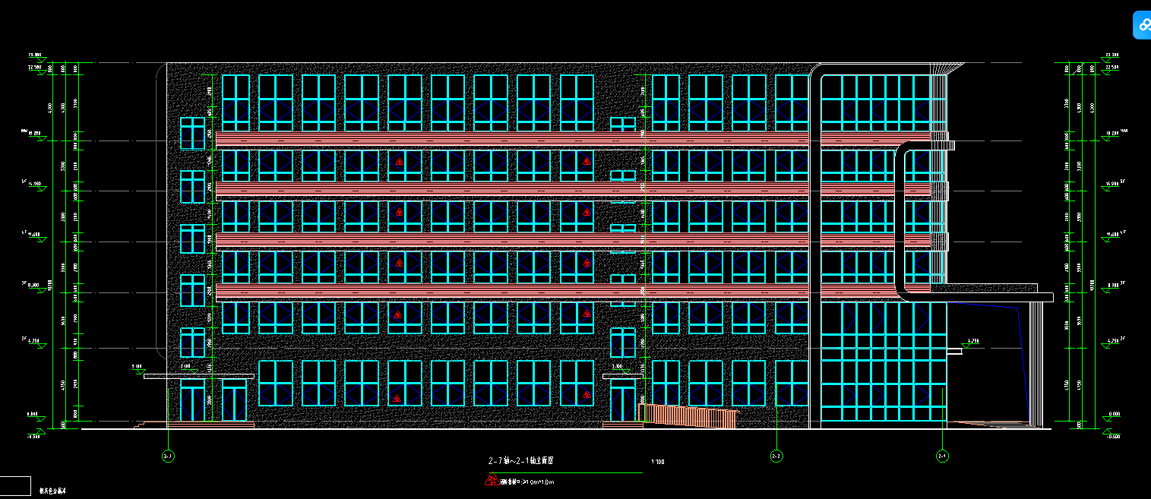Select the 23.300 elevation marker at top left
The width and height of the screenshot is (1151, 499).
(35, 56)
